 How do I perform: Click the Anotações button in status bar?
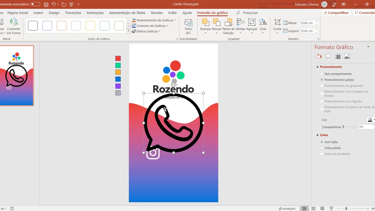coord(287,208)
